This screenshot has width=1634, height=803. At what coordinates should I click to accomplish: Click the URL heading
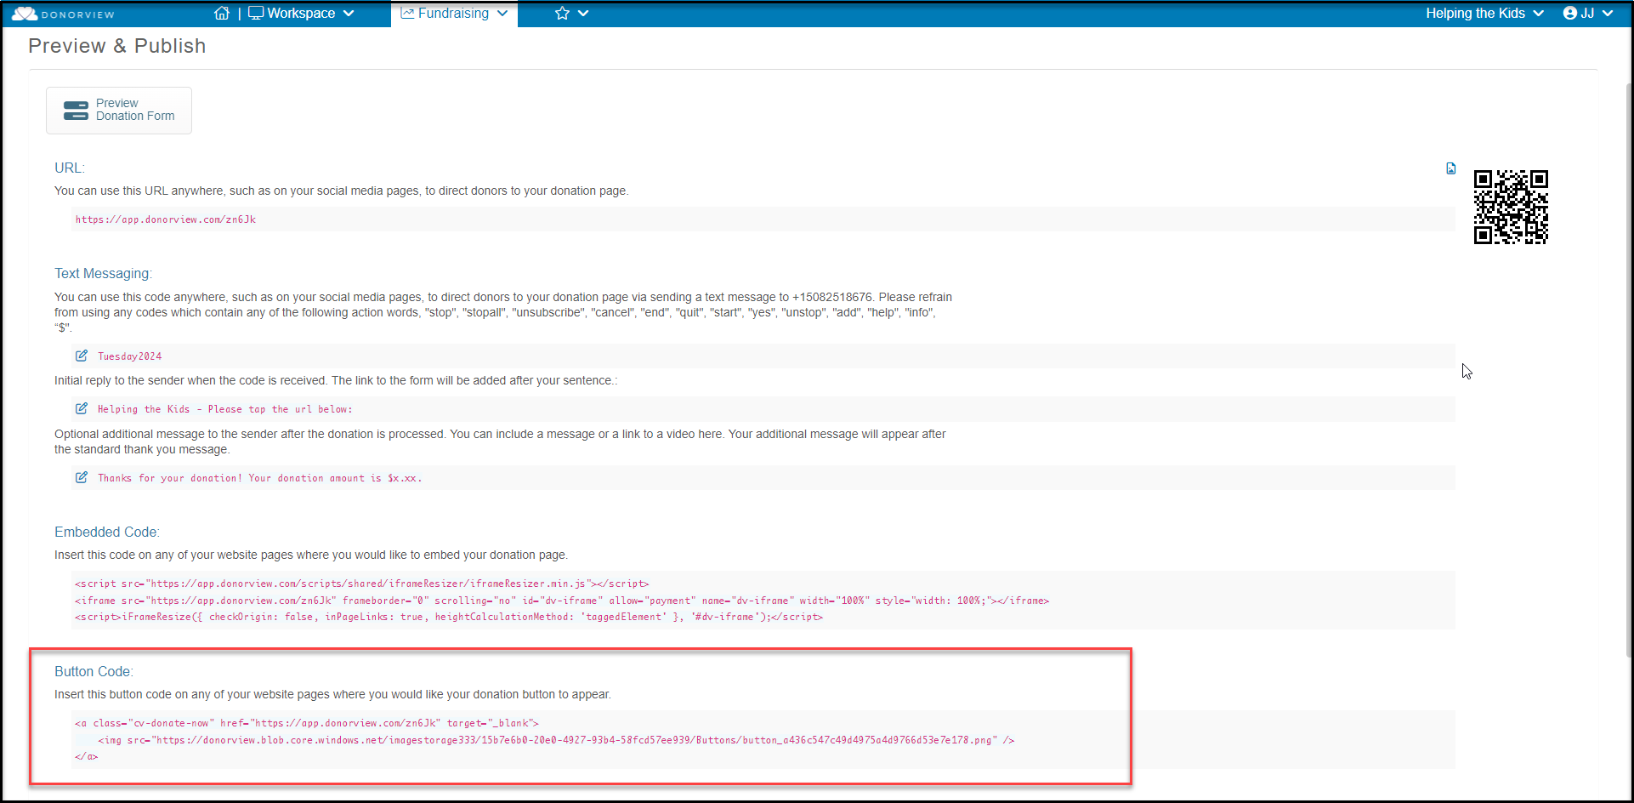point(70,168)
